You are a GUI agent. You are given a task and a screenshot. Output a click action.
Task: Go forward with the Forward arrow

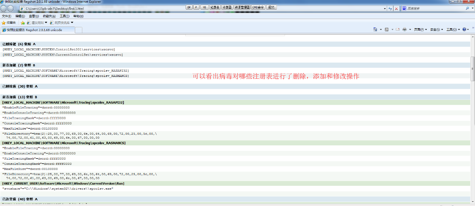10,8
